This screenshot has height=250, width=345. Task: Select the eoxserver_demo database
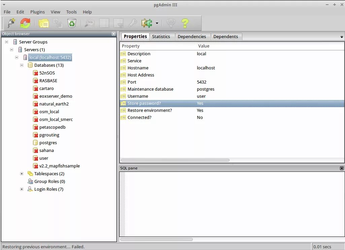pyautogui.click(x=56, y=96)
